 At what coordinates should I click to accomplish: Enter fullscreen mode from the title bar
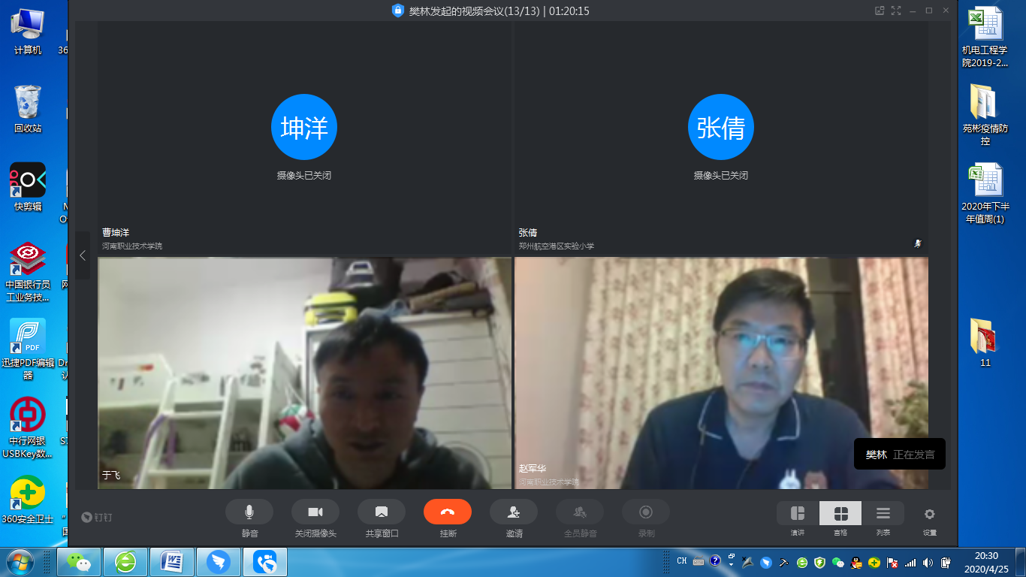coord(895,11)
